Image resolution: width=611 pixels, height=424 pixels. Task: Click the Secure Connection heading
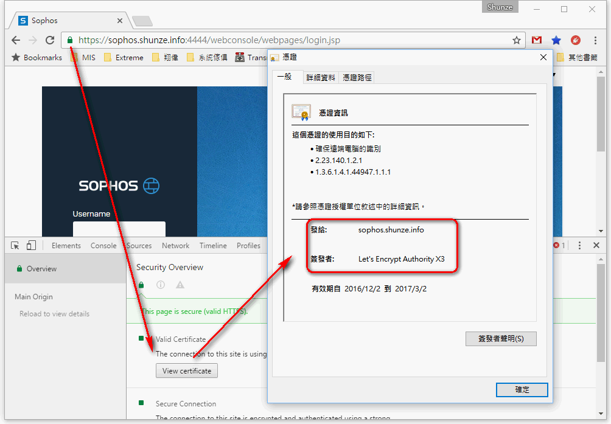(186, 404)
